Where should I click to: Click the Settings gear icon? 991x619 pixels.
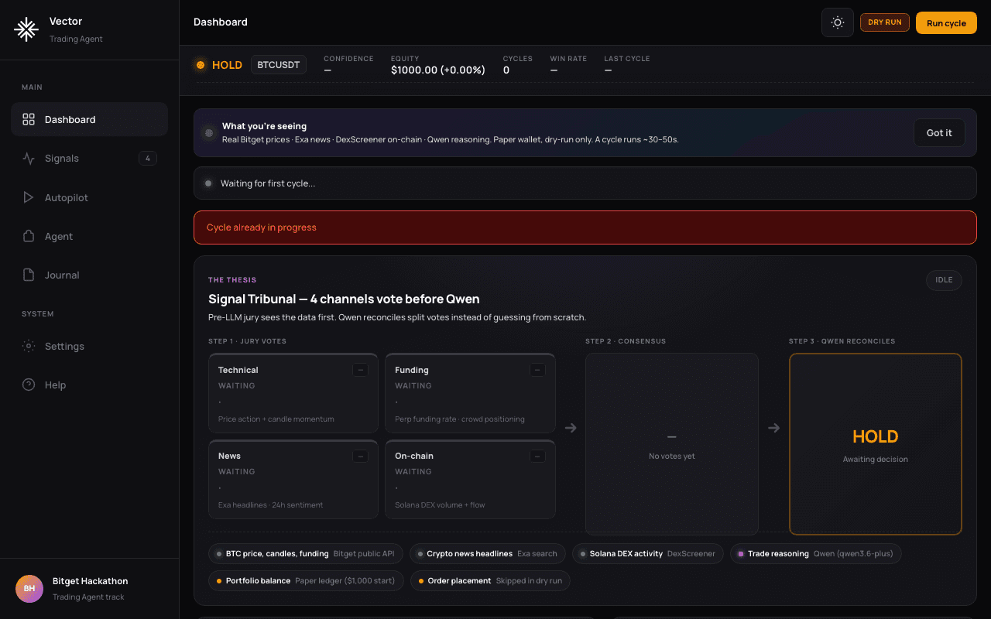(29, 346)
